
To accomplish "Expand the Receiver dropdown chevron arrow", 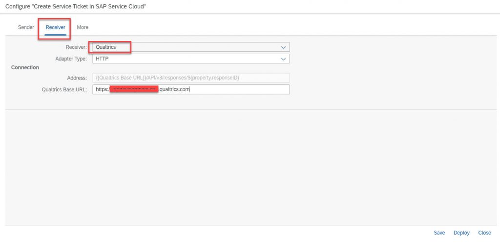I will tap(283, 47).
